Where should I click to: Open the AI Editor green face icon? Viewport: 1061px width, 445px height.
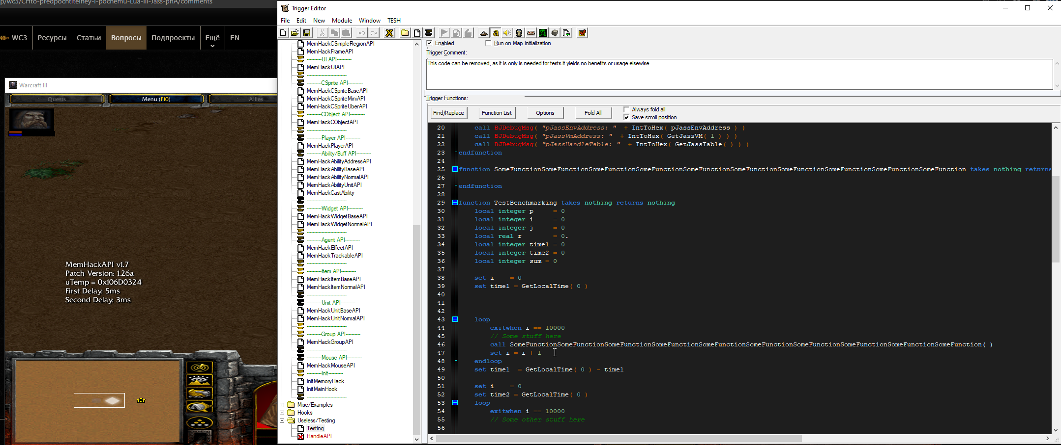543,33
